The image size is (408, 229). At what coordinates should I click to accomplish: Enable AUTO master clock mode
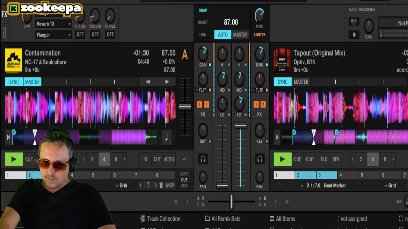(223, 35)
